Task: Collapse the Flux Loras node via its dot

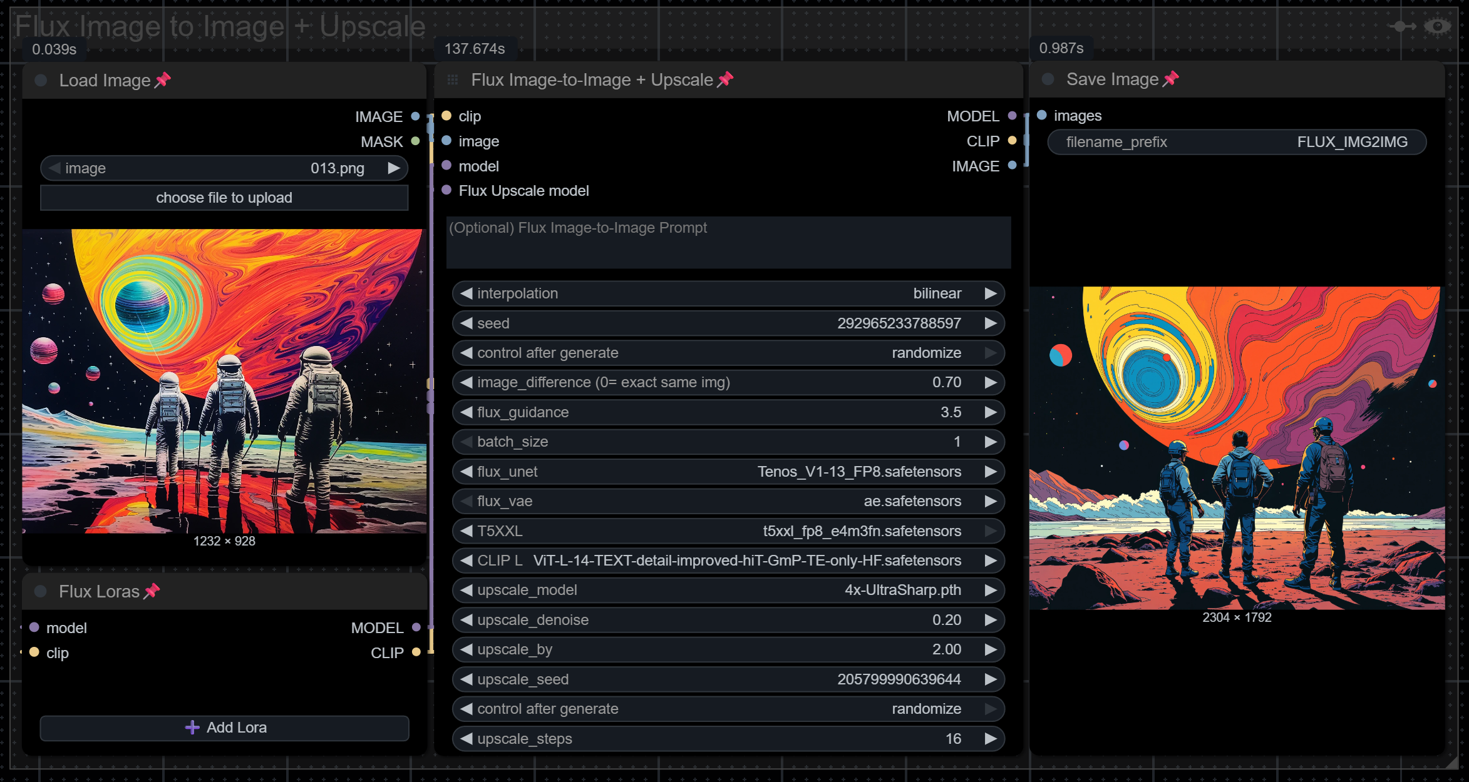Action: 41,591
